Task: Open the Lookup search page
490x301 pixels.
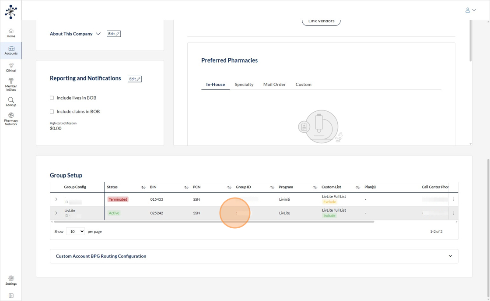Action: [x=11, y=102]
